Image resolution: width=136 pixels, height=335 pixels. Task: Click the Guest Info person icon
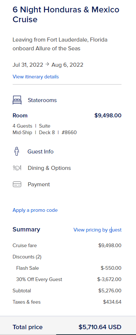(x=17, y=152)
